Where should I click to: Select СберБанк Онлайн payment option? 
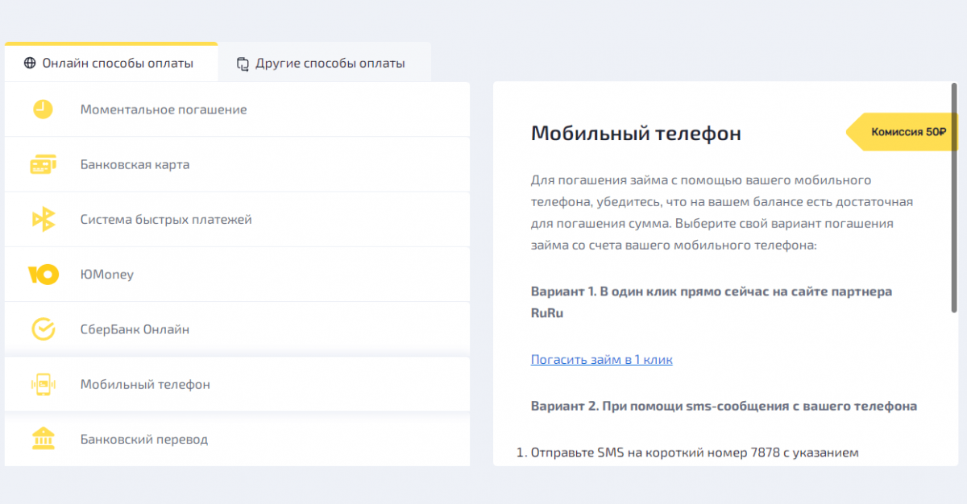[237, 329]
